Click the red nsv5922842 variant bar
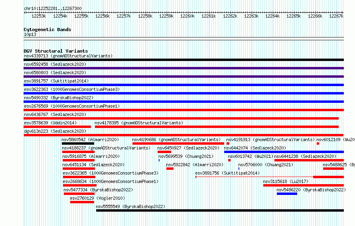The height and width of the screenshot is (226, 355). (170, 169)
